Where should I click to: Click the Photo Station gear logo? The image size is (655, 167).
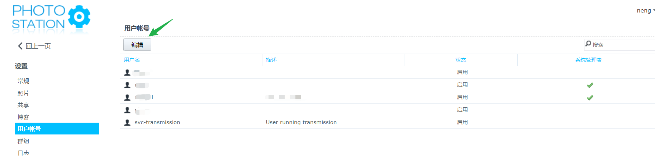[79, 17]
